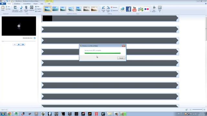Switch to the Animations tab
The width and height of the screenshot is (207, 116).
click(17, 4)
